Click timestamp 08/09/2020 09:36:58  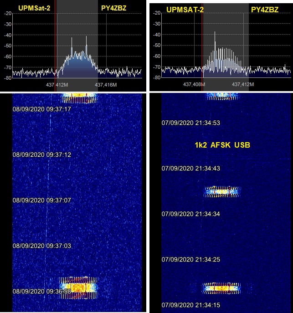coord(42,292)
